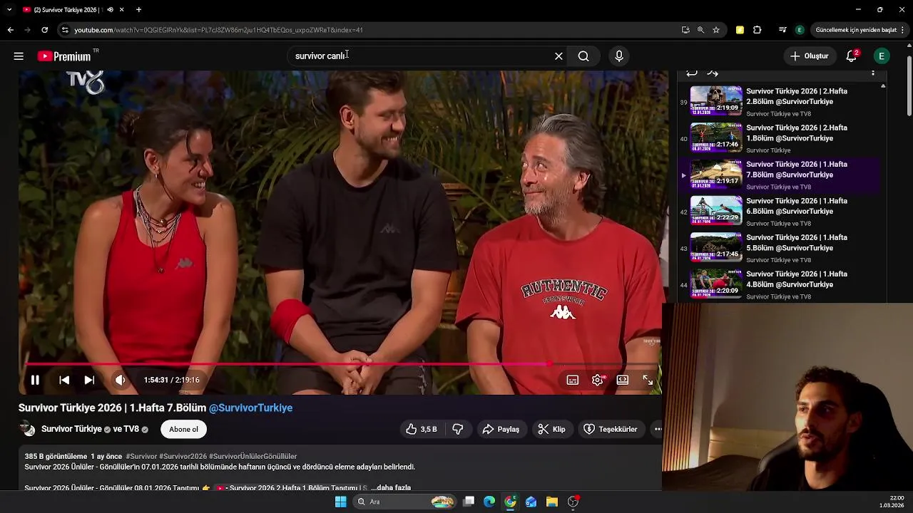
Task: Start voice search with the microphone
Action: (x=619, y=56)
